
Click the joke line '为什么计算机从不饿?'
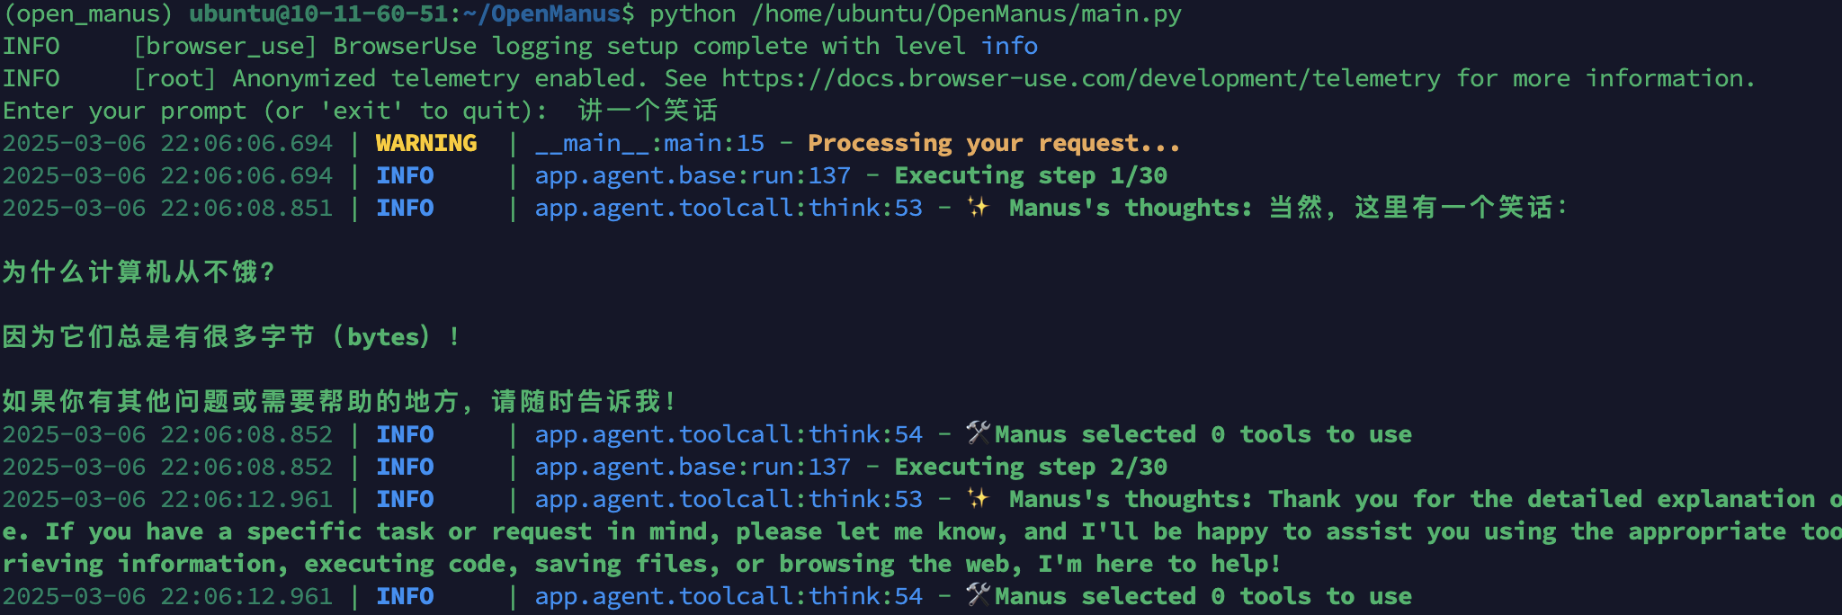point(139,272)
